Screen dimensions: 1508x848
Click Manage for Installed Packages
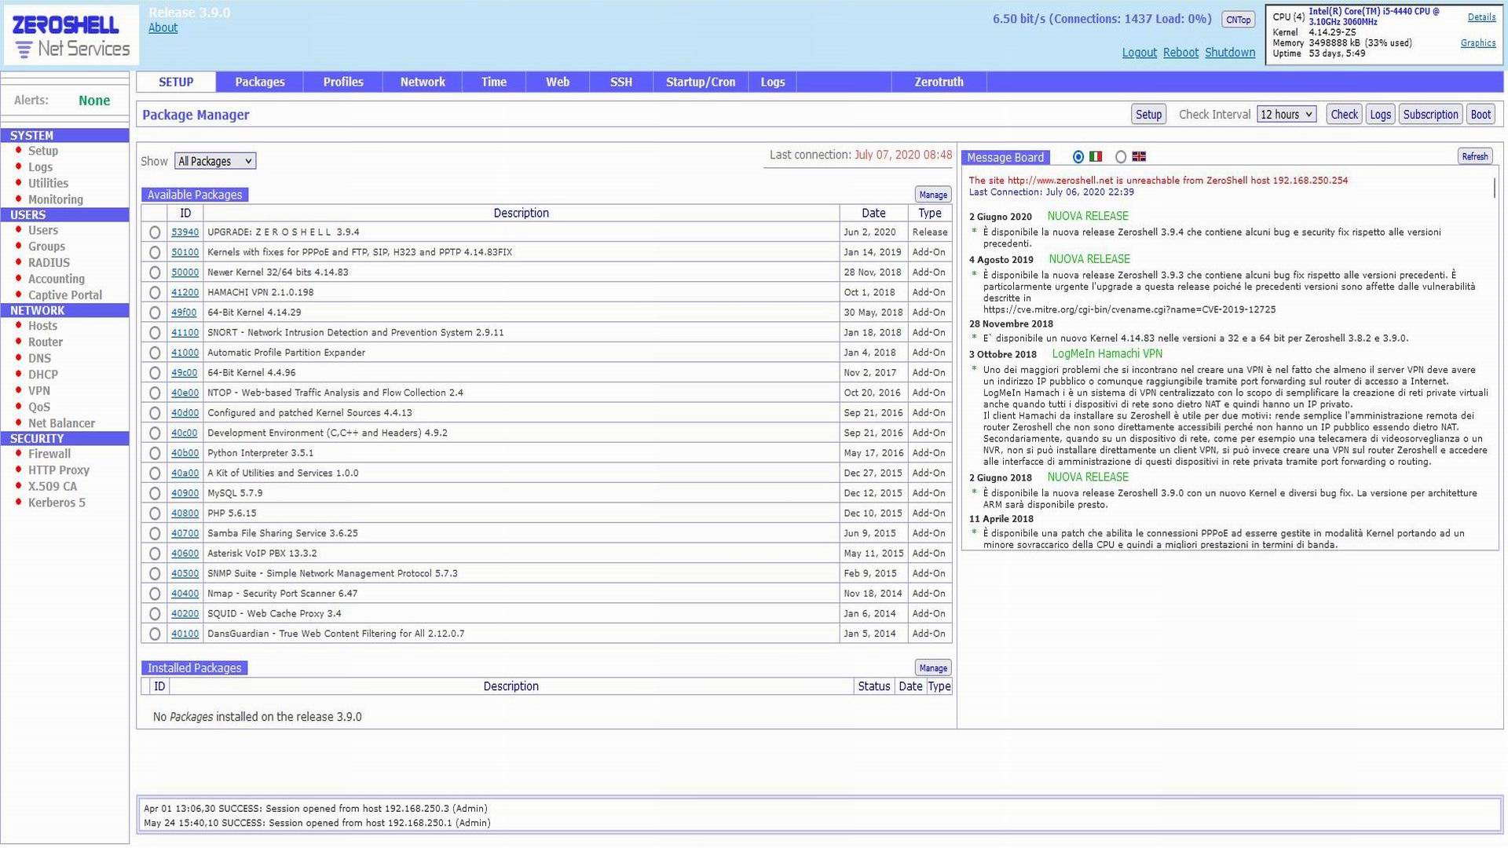[933, 668]
